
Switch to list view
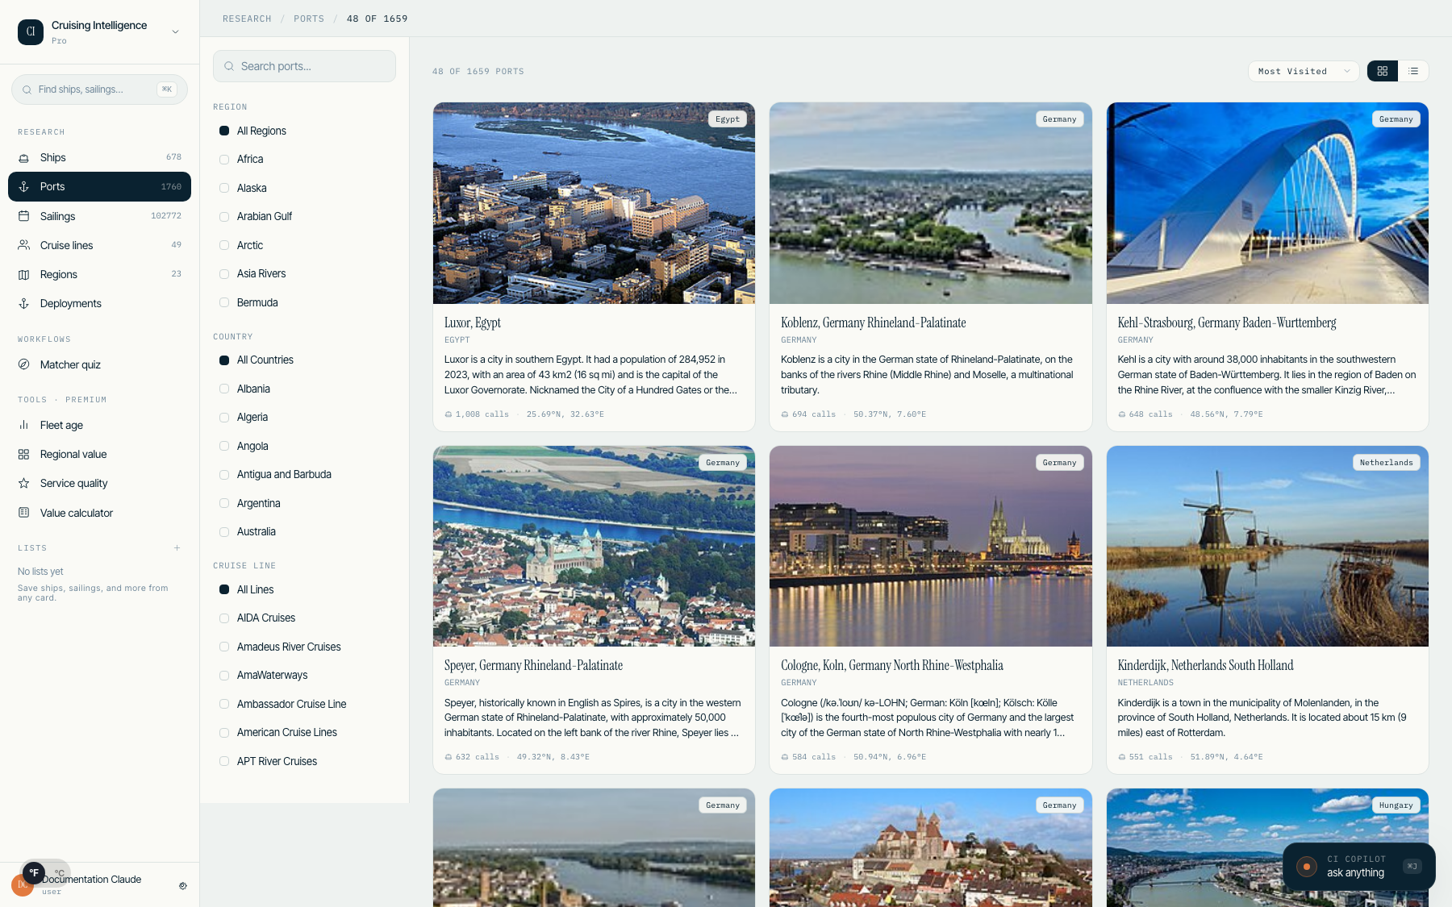pos(1413,71)
